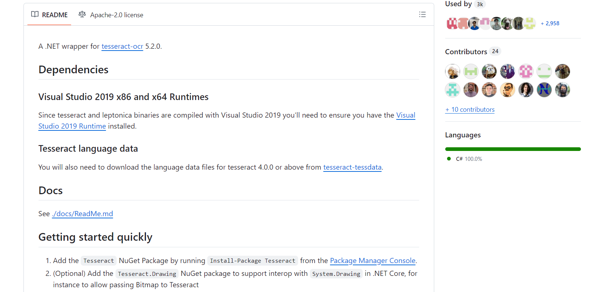
Task: Open the blue N logo contributor avatar
Action: point(544,90)
